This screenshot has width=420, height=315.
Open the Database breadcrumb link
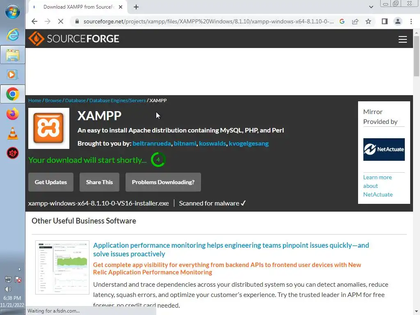pos(75,100)
